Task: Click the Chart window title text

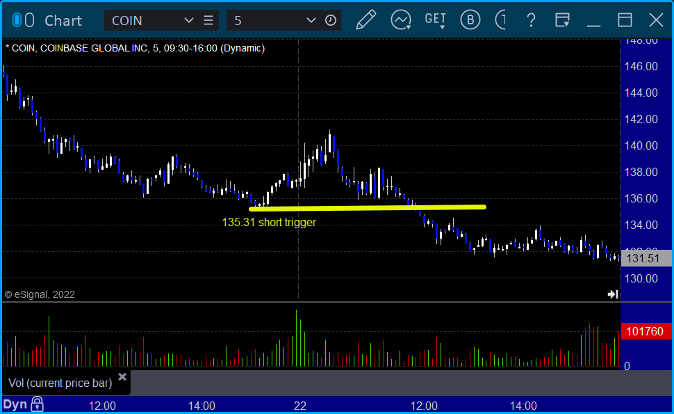Action: click(63, 20)
